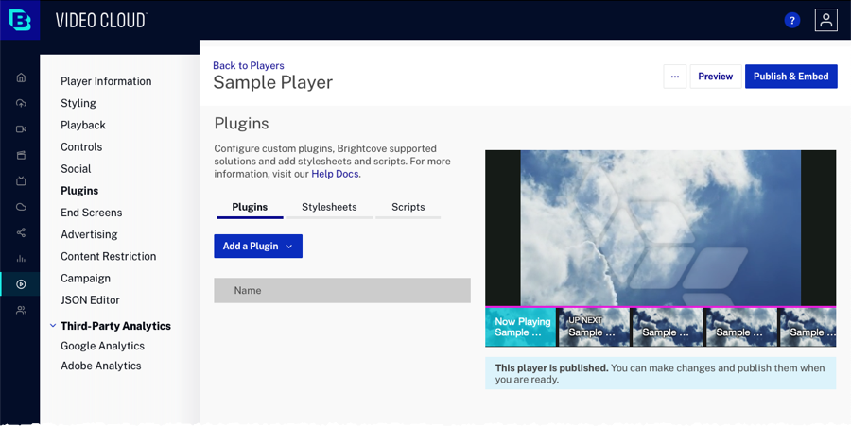Expand the Add a Plugin dropdown

pyautogui.click(x=258, y=247)
